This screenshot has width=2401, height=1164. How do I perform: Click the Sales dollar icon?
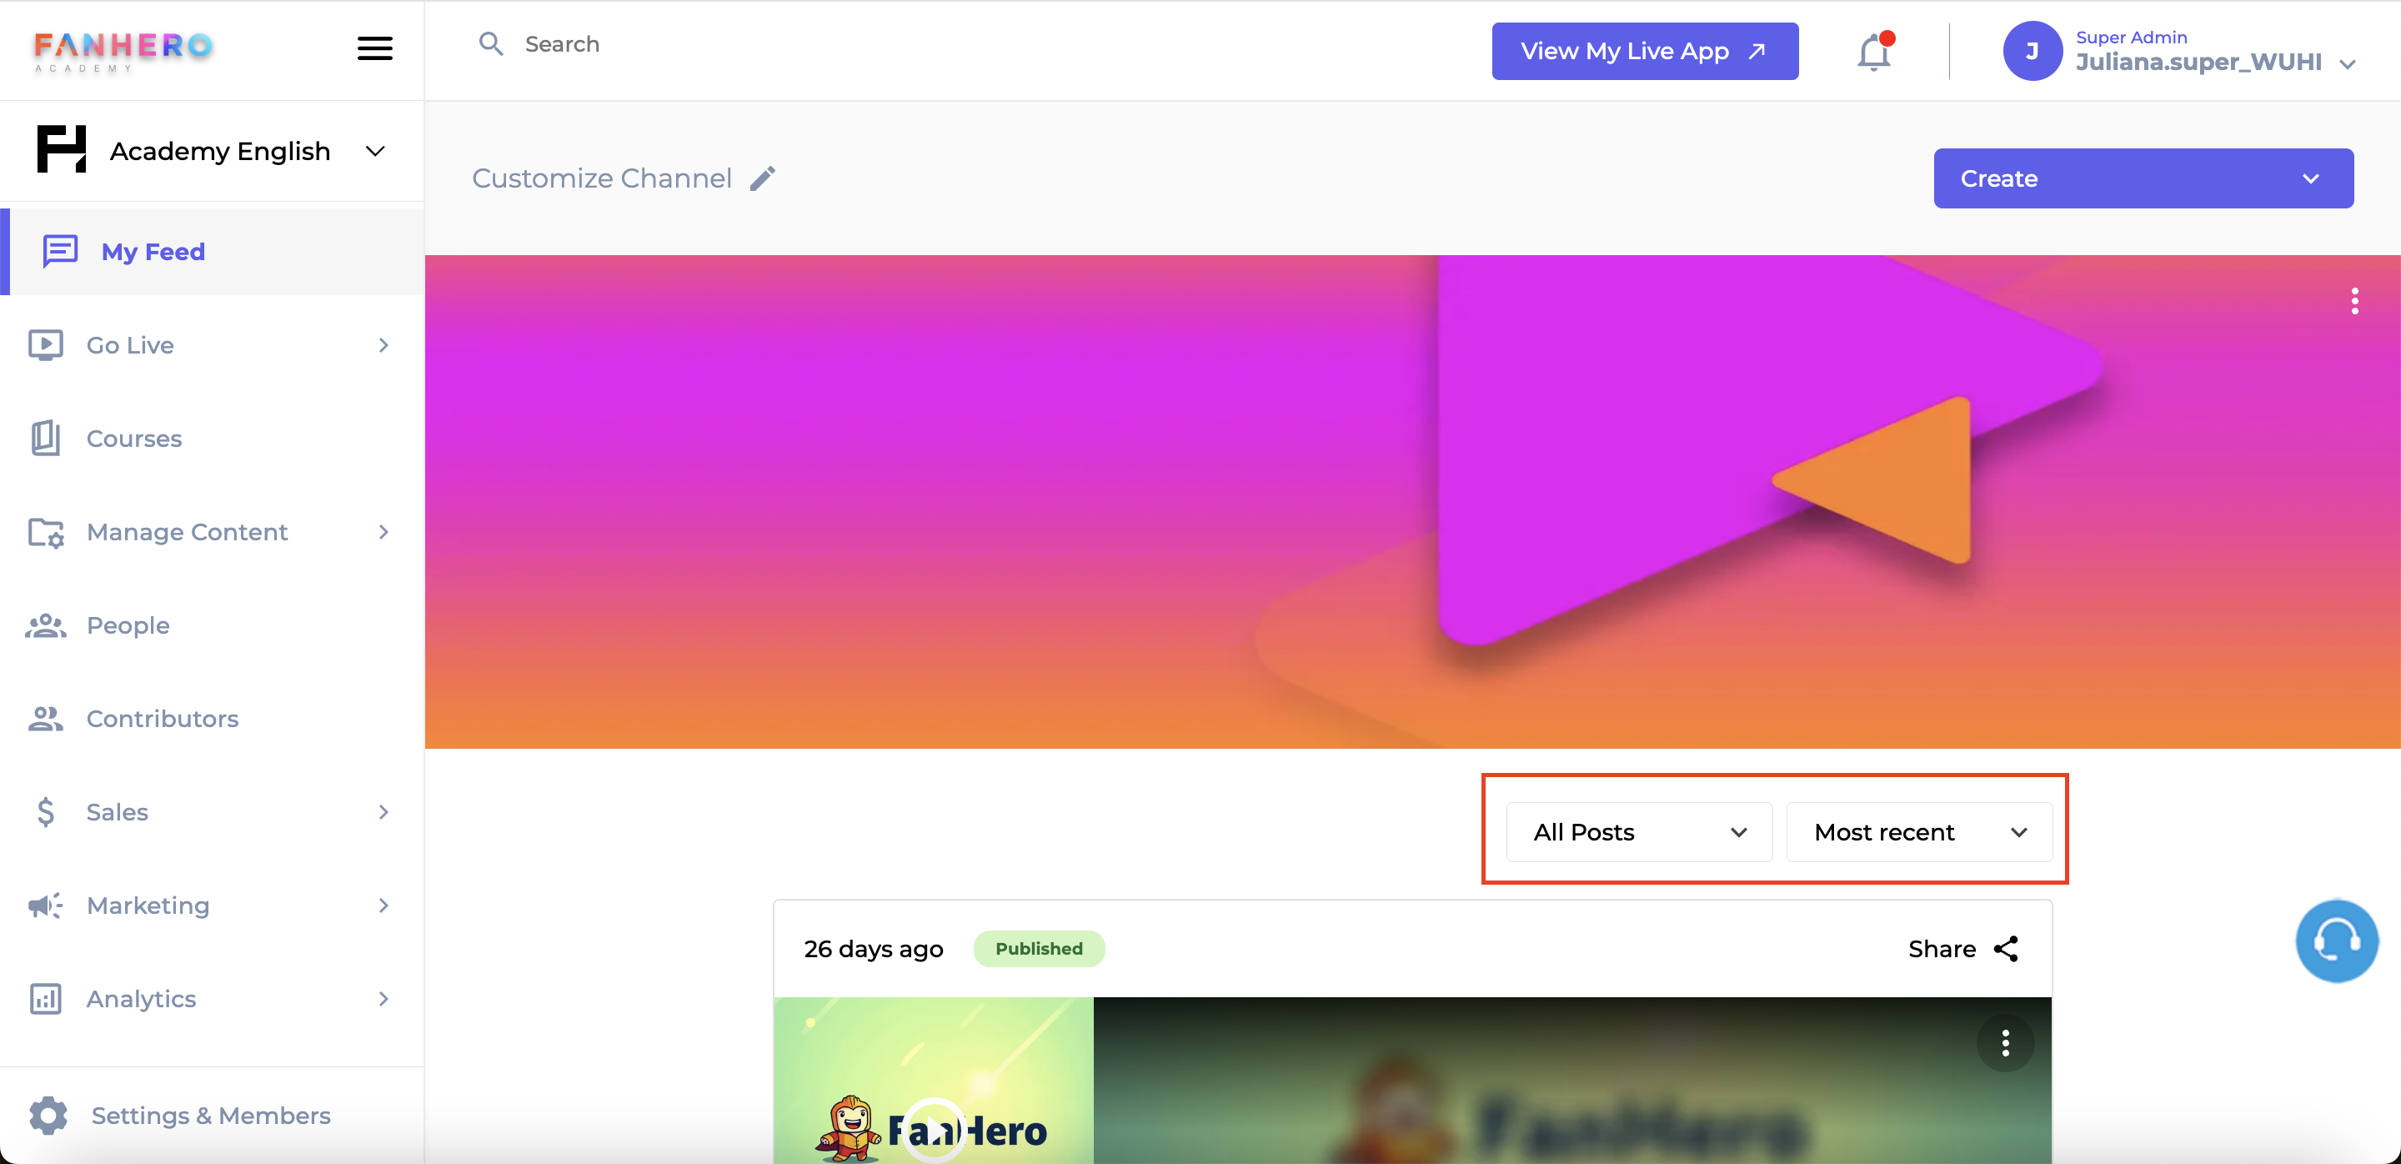[x=46, y=812]
